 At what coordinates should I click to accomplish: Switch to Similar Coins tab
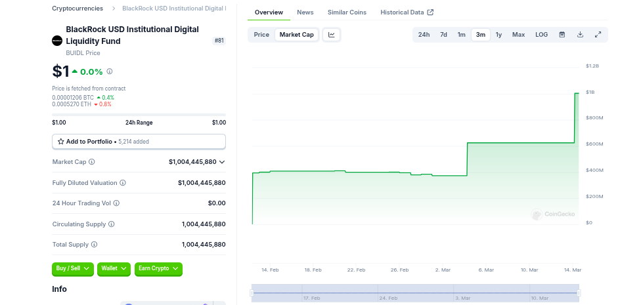click(x=347, y=12)
